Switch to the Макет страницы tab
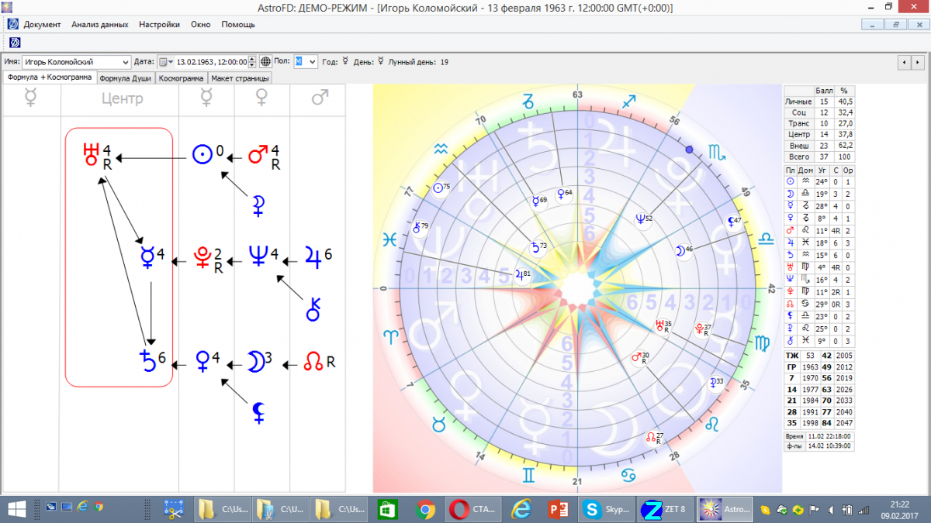Screen dimensions: 931x523 [x=241, y=78]
